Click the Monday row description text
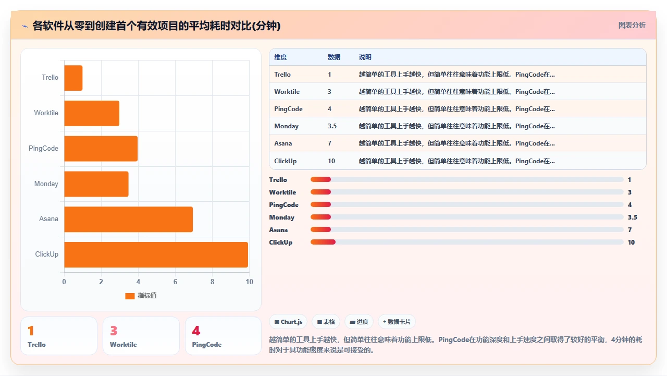This screenshot has width=667, height=376. click(457, 126)
